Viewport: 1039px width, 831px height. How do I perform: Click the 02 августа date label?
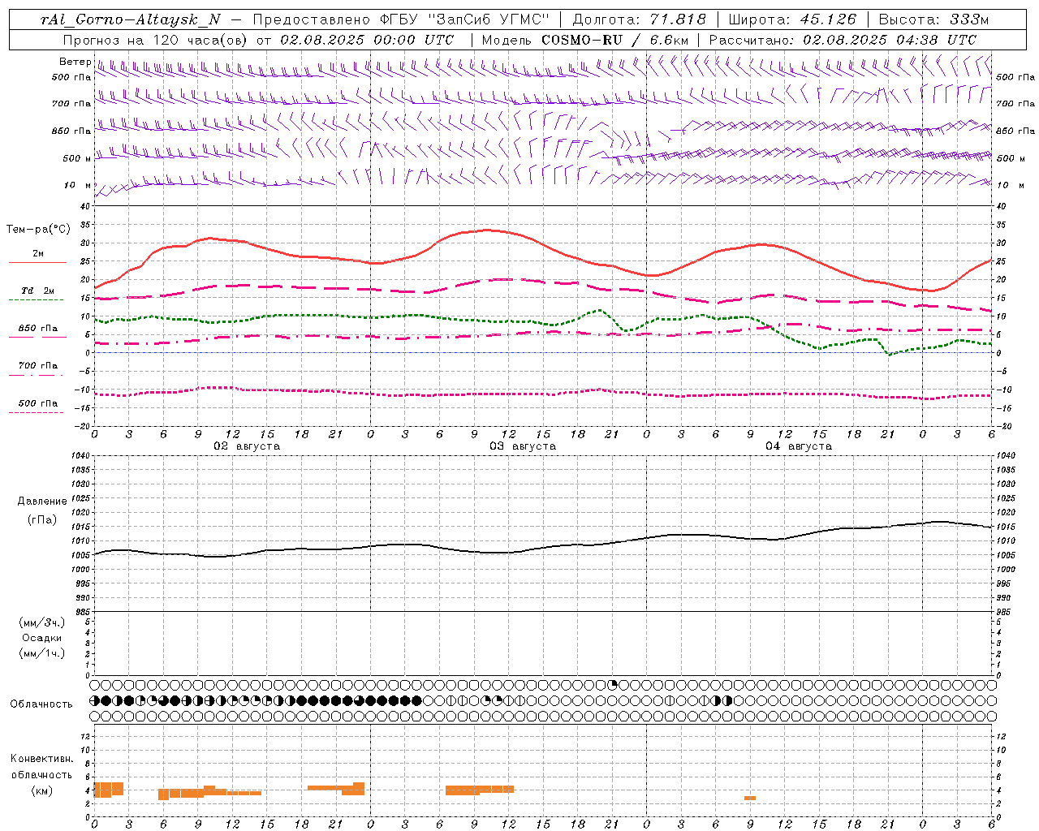[x=247, y=446]
